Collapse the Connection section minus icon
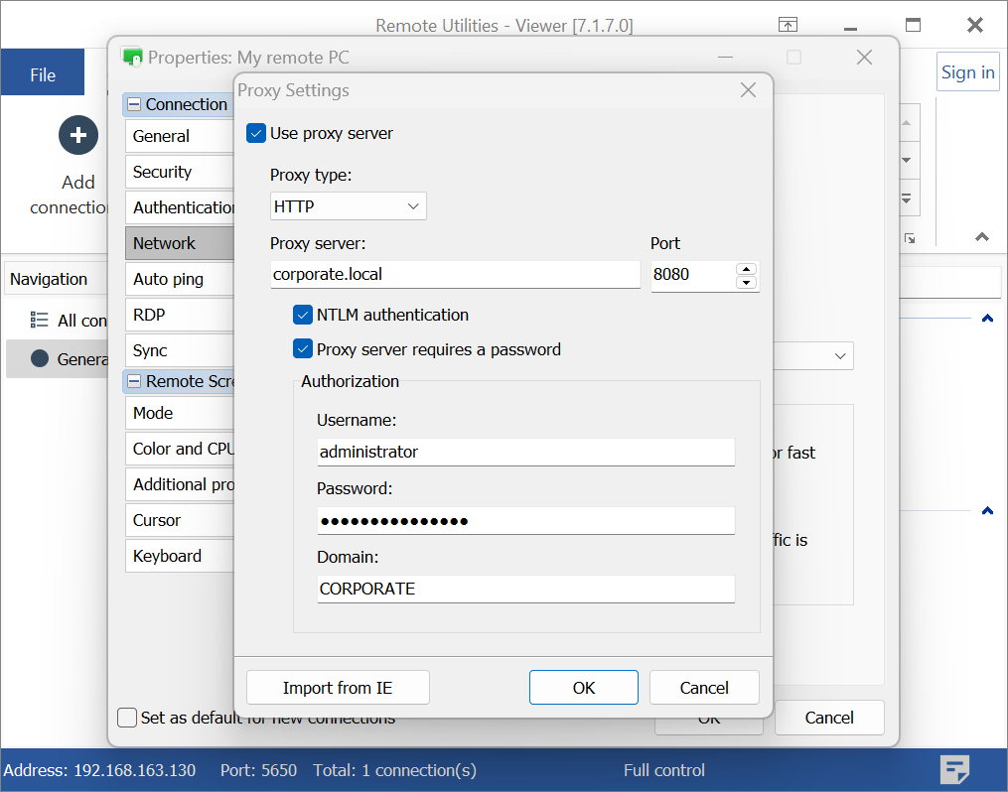 tap(134, 104)
